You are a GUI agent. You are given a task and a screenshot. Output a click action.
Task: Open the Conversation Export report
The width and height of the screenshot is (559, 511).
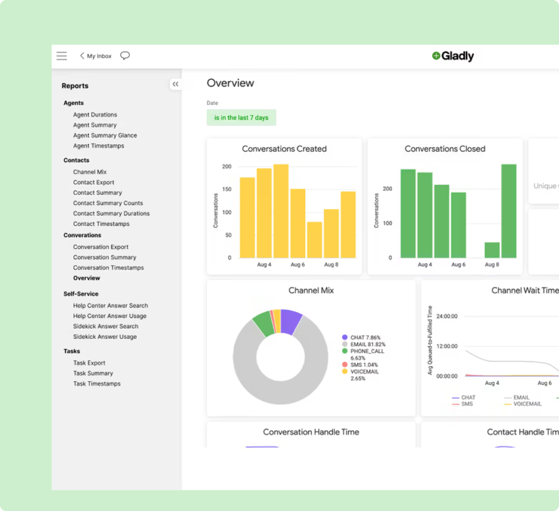(x=101, y=247)
